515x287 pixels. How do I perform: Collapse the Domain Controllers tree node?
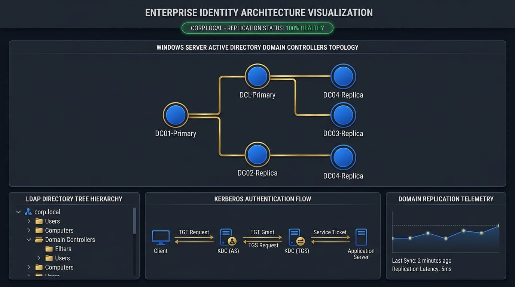click(29, 240)
